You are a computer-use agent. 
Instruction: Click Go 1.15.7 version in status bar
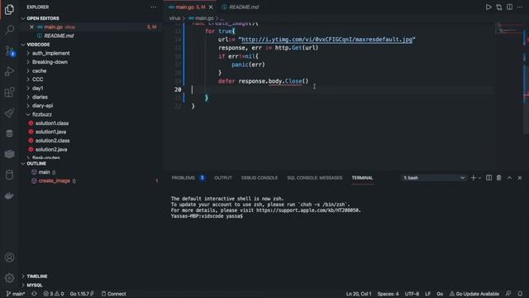click(x=81, y=294)
